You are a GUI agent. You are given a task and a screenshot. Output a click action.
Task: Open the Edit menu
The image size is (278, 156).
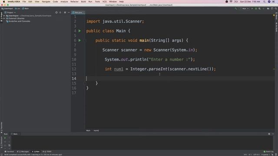pos(30,2)
